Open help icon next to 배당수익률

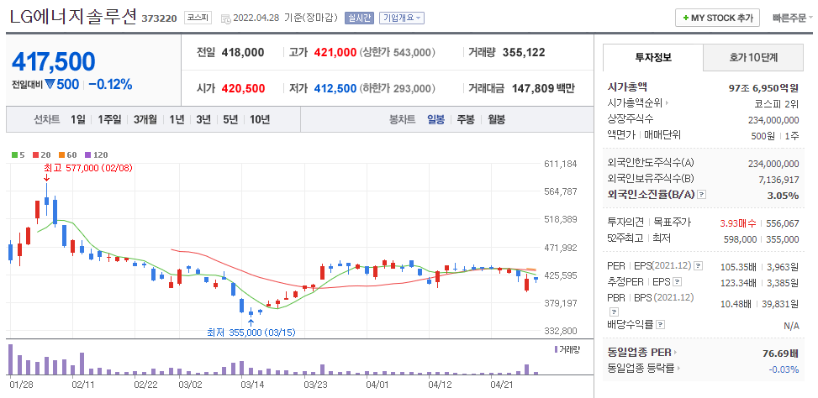point(661,325)
